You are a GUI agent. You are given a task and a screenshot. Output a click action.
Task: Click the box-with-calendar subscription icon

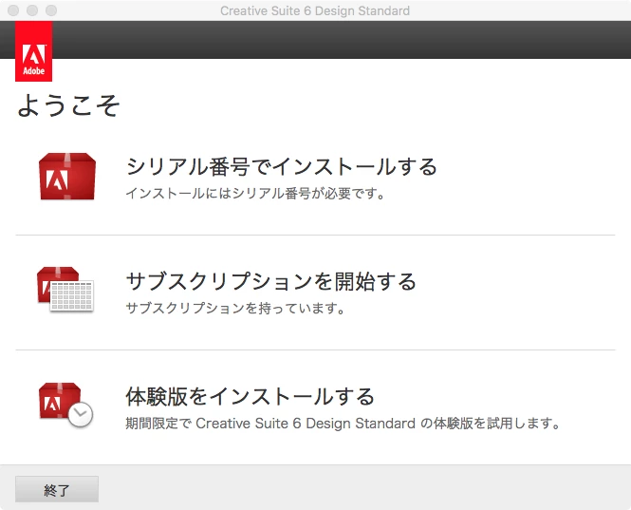pos(65,289)
